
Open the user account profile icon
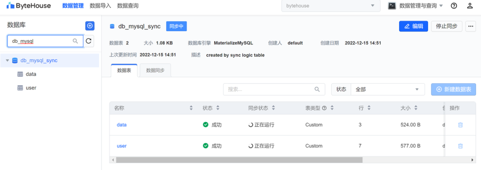(x=470, y=6)
